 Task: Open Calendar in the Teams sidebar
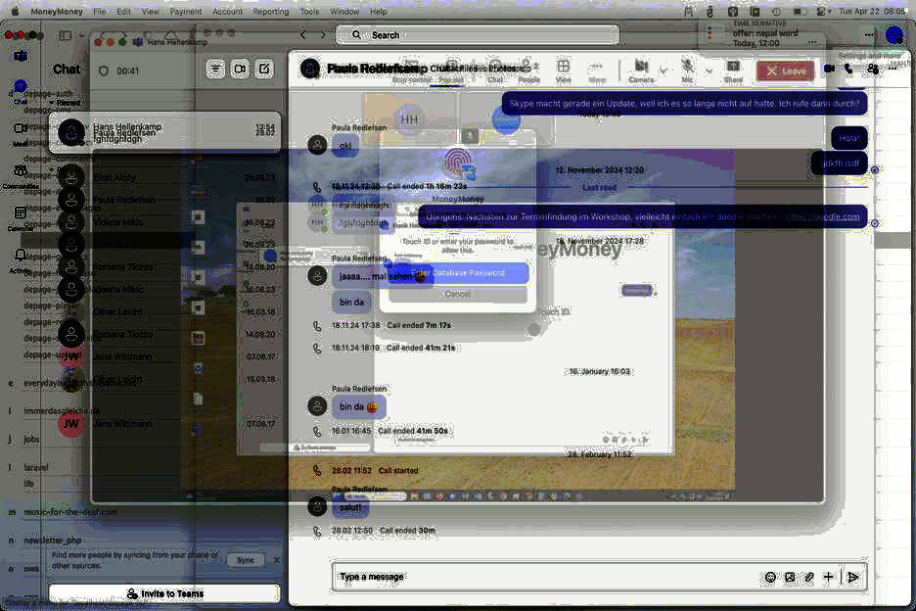click(x=21, y=218)
